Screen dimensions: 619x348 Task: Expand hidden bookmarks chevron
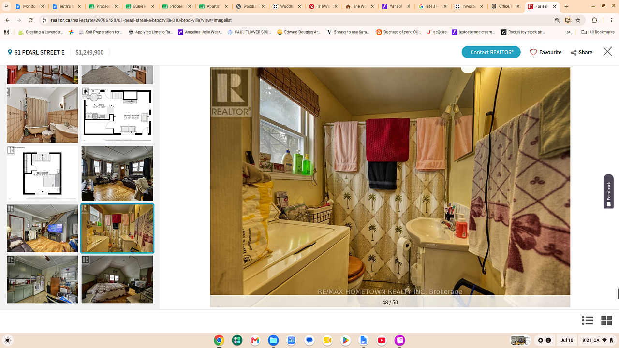point(569,32)
